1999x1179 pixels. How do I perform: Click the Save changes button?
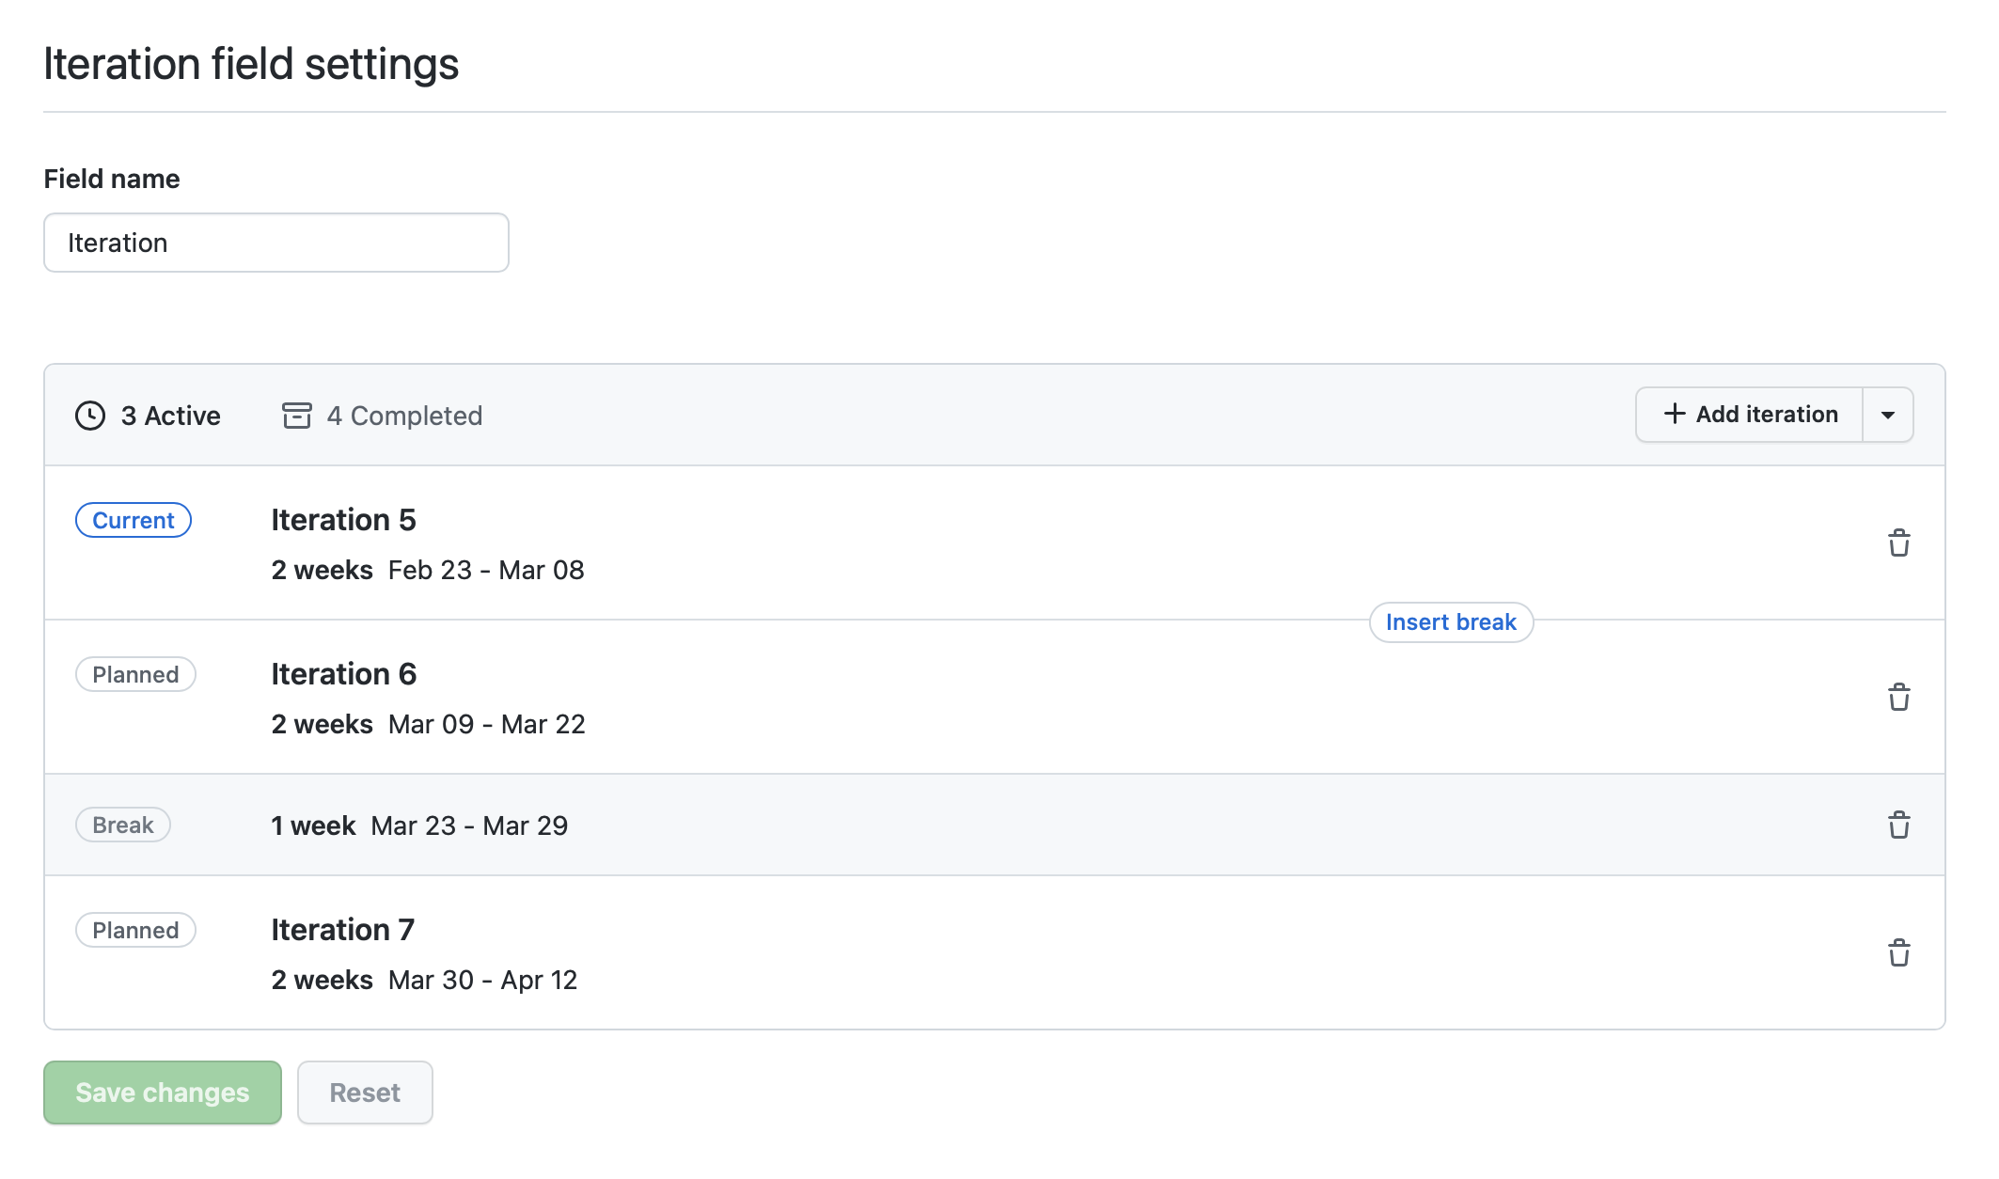tap(163, 1093)
